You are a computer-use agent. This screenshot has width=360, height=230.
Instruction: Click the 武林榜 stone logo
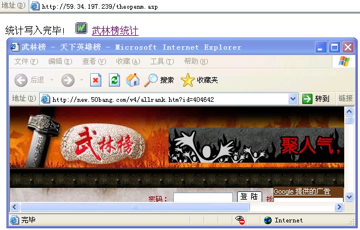pos(103,144)
